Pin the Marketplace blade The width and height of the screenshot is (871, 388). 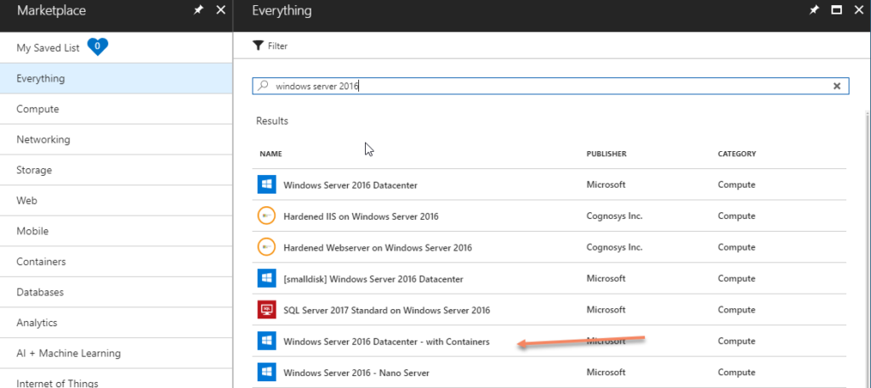tap(198, 10)
